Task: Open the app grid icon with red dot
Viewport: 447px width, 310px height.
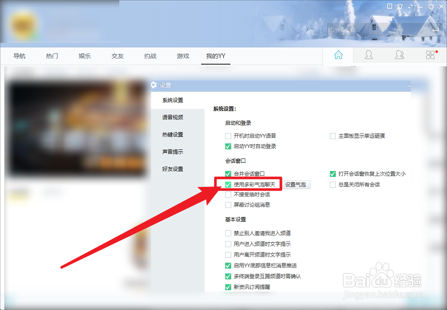Action: (x=431, y=54)
